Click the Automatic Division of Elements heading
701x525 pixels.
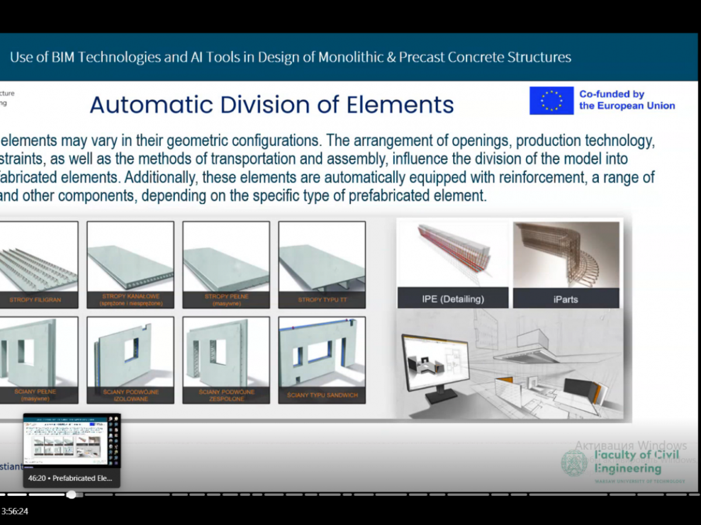click(x=272, y=105)
